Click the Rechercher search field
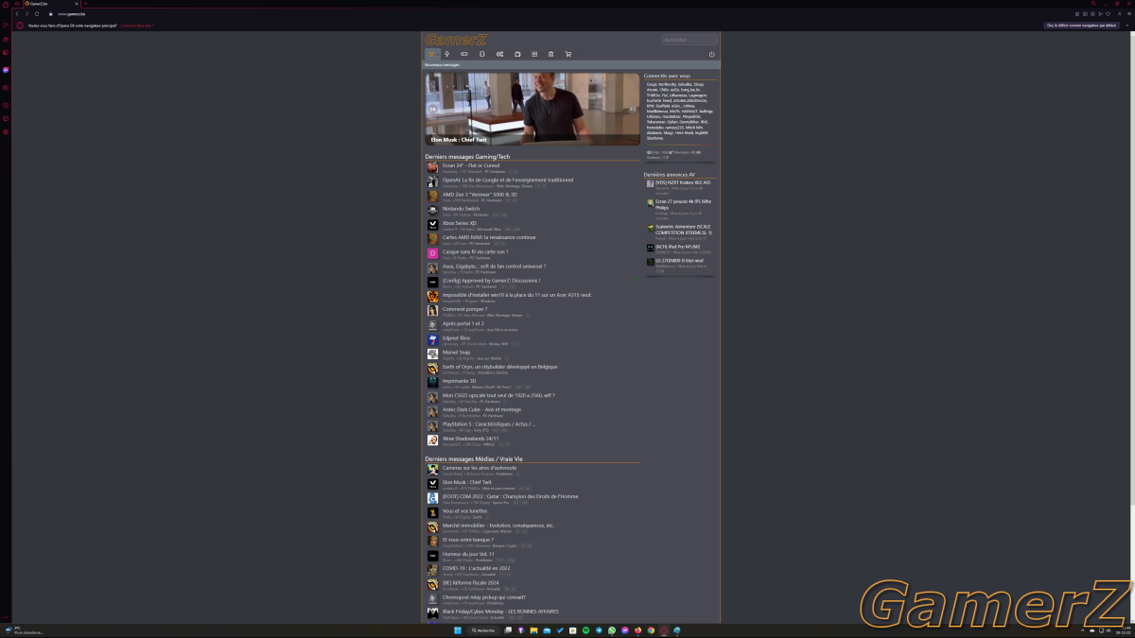 690,40
